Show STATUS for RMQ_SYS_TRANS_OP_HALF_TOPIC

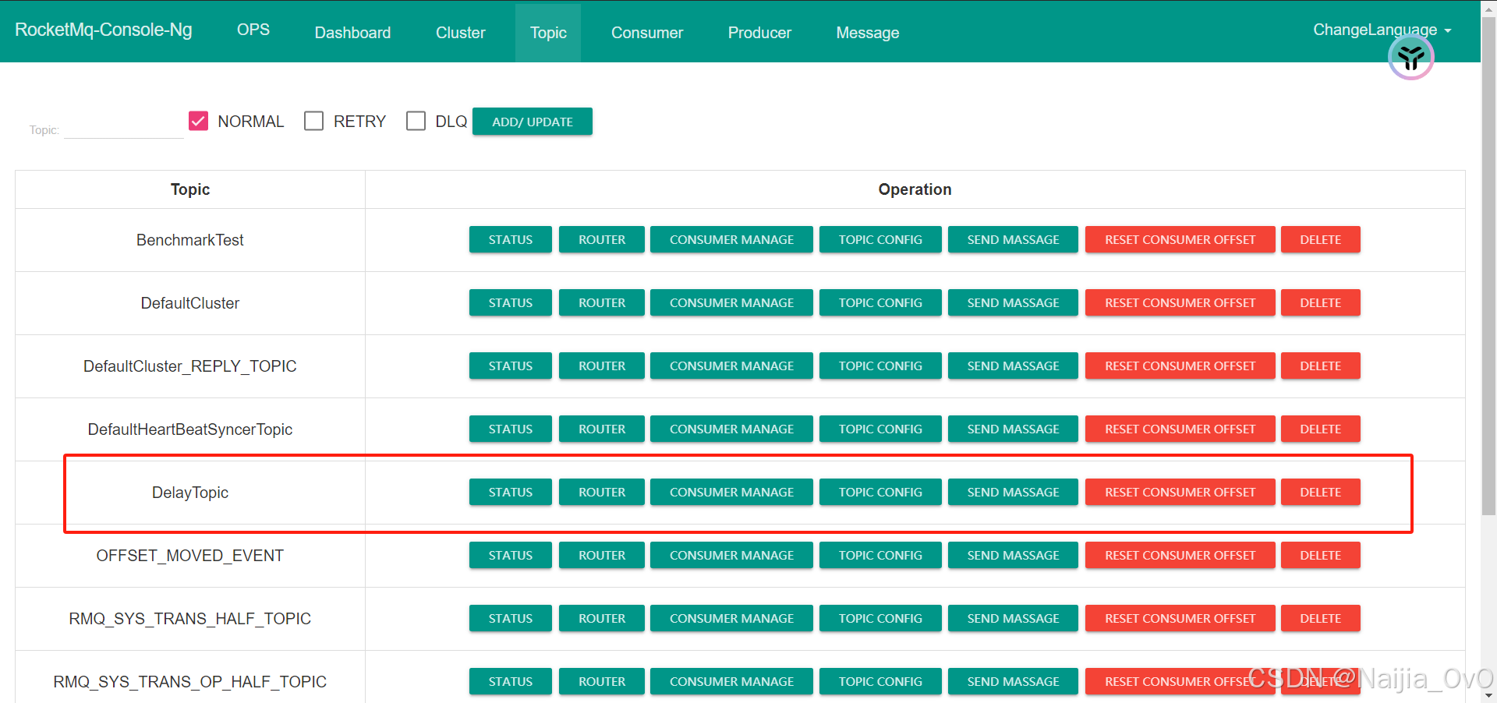511,681
